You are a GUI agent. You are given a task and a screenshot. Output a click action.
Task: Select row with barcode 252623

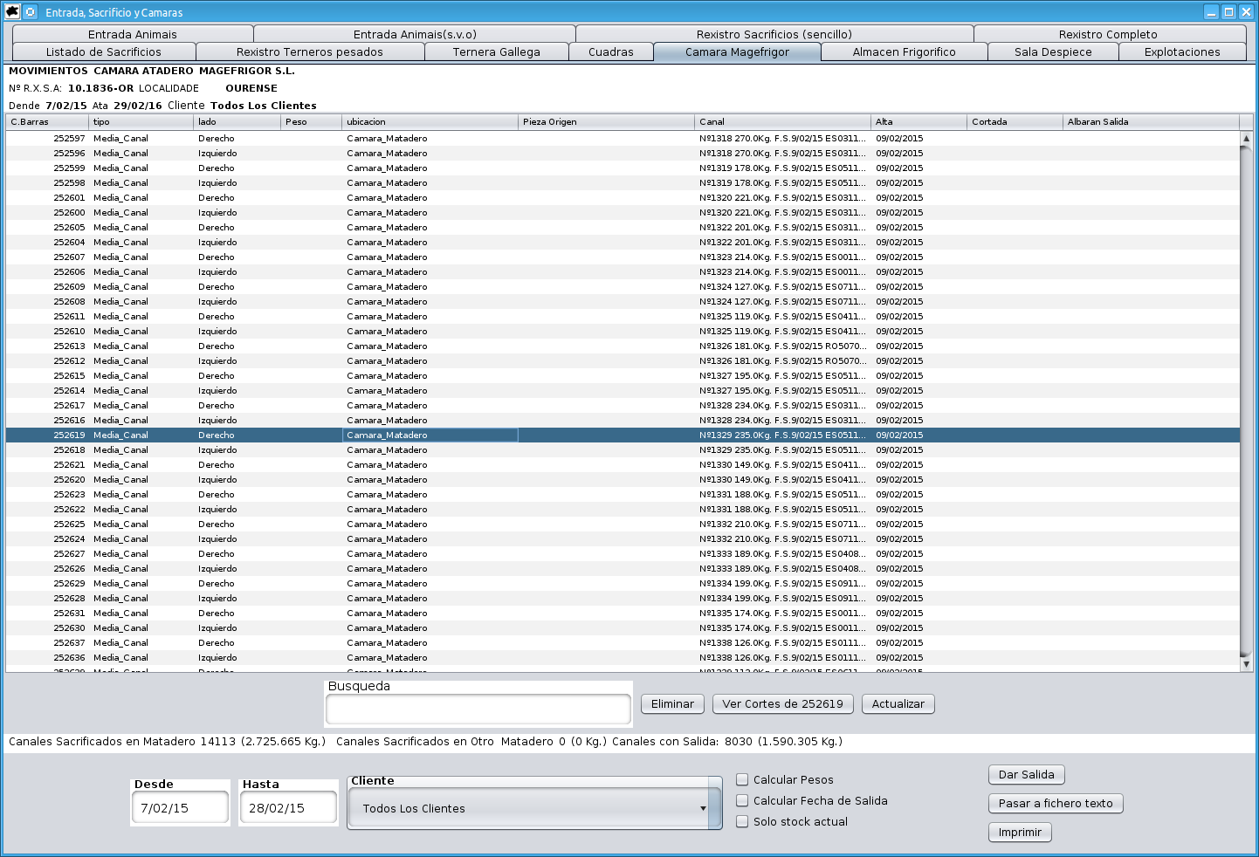tap(623, 494)
